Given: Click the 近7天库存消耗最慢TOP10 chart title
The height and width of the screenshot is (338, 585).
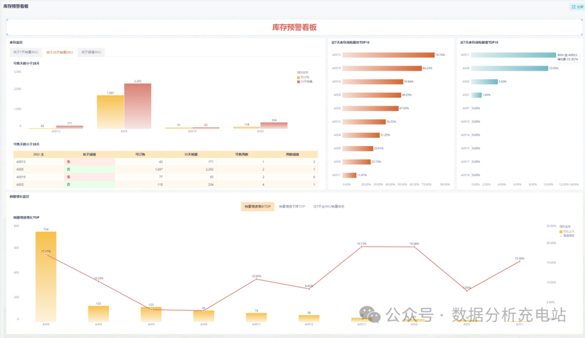Looking at the screenshot, I should [479, 43].
